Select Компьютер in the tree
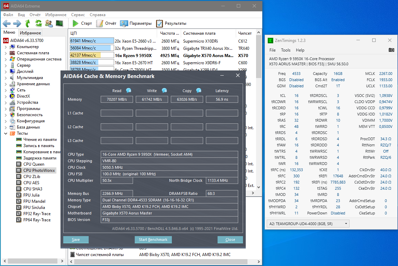398x266 pixels. [27, 47]
